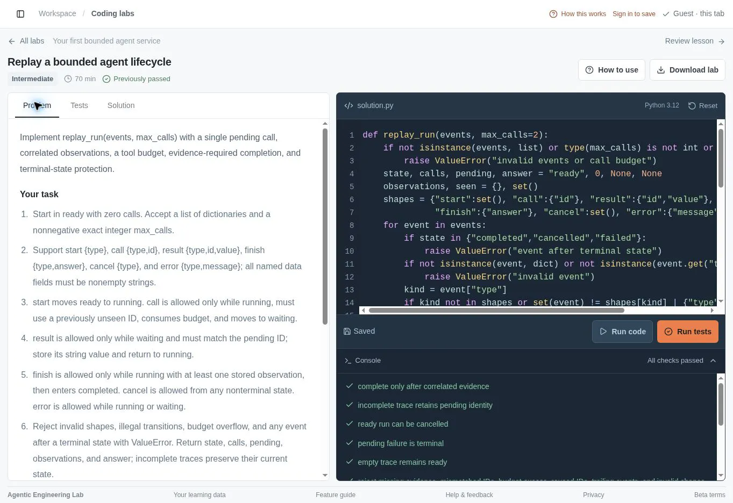Open Your learning data footer link
This screenshot has width=733, height=503.
click(x=200, y=495)
